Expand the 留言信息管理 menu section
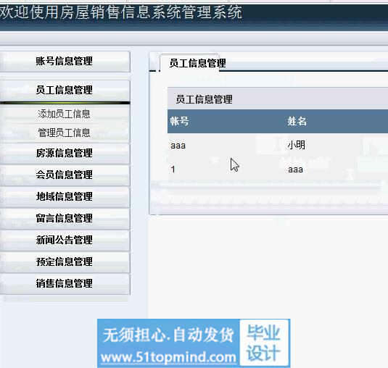The height and width of the screenshot is (368, 388). click(65, 219)
